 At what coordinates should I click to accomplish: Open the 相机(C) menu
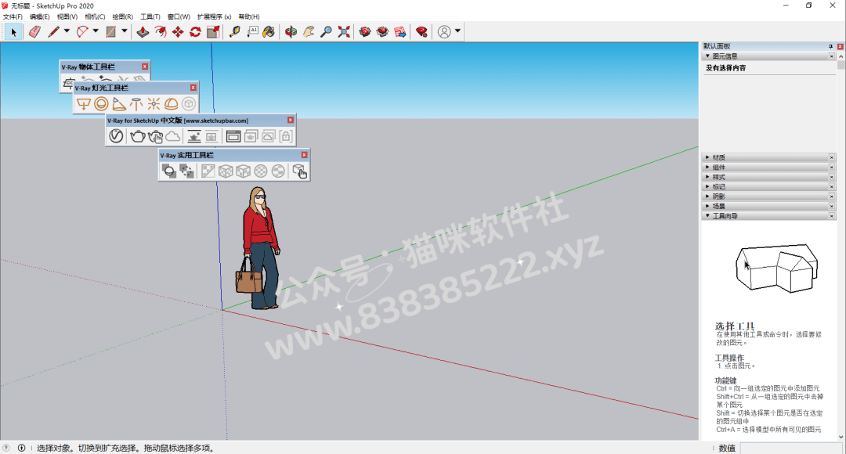point(95,16)
